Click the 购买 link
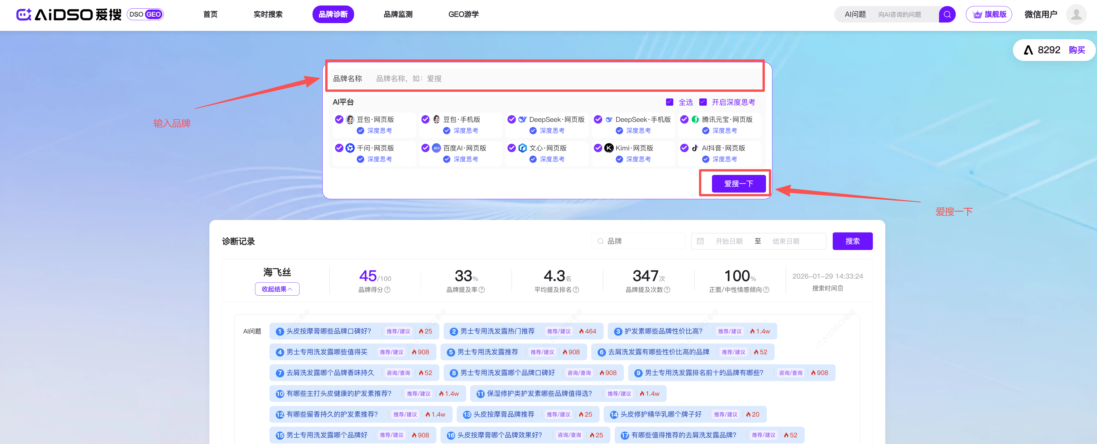1097x444 pixels. tap(1076, 50)
